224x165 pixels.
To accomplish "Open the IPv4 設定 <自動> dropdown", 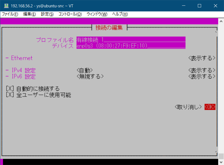I will click(x=85, y=70).
